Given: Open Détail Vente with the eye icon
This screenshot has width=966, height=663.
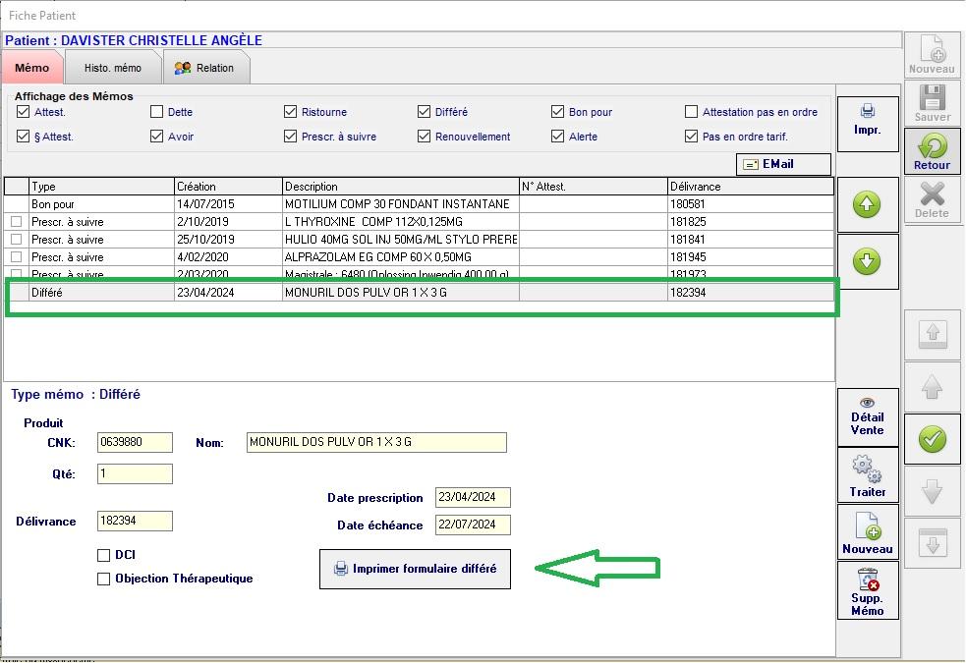Looking at the screenshot, I should [867, 415].
